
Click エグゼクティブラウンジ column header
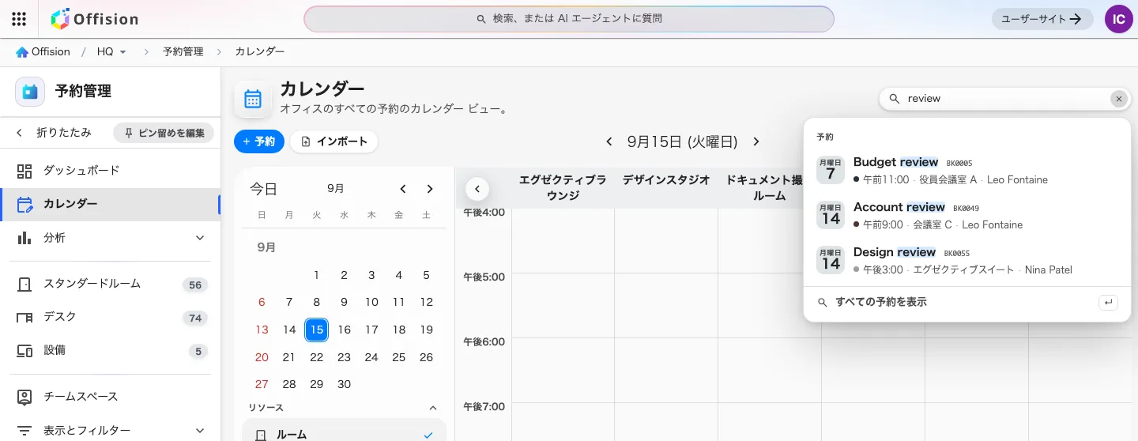(563, 187)
